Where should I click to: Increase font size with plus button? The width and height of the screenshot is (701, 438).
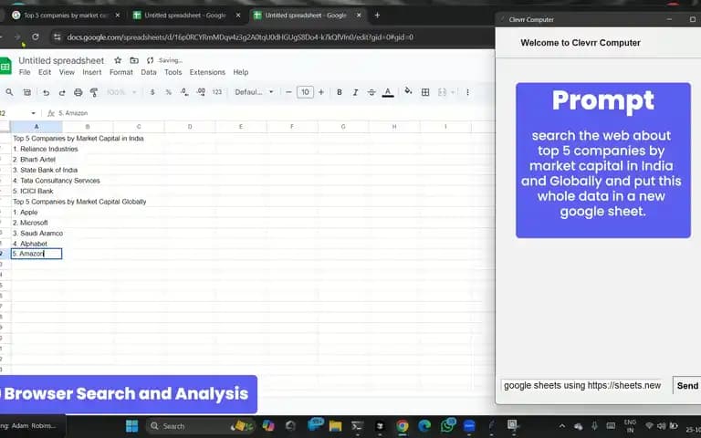tap(321, 92)
